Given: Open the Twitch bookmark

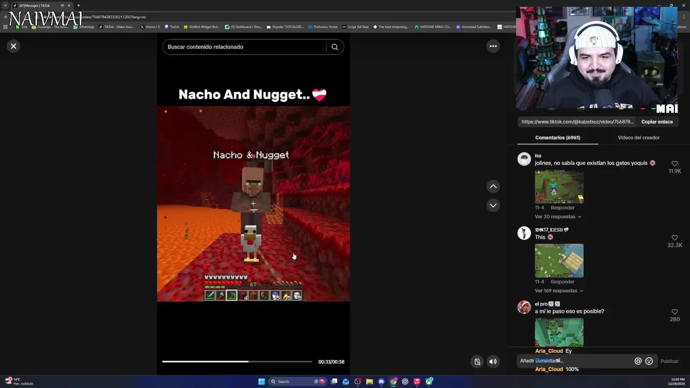Looking at the screenshot, I should pos(171,27).
